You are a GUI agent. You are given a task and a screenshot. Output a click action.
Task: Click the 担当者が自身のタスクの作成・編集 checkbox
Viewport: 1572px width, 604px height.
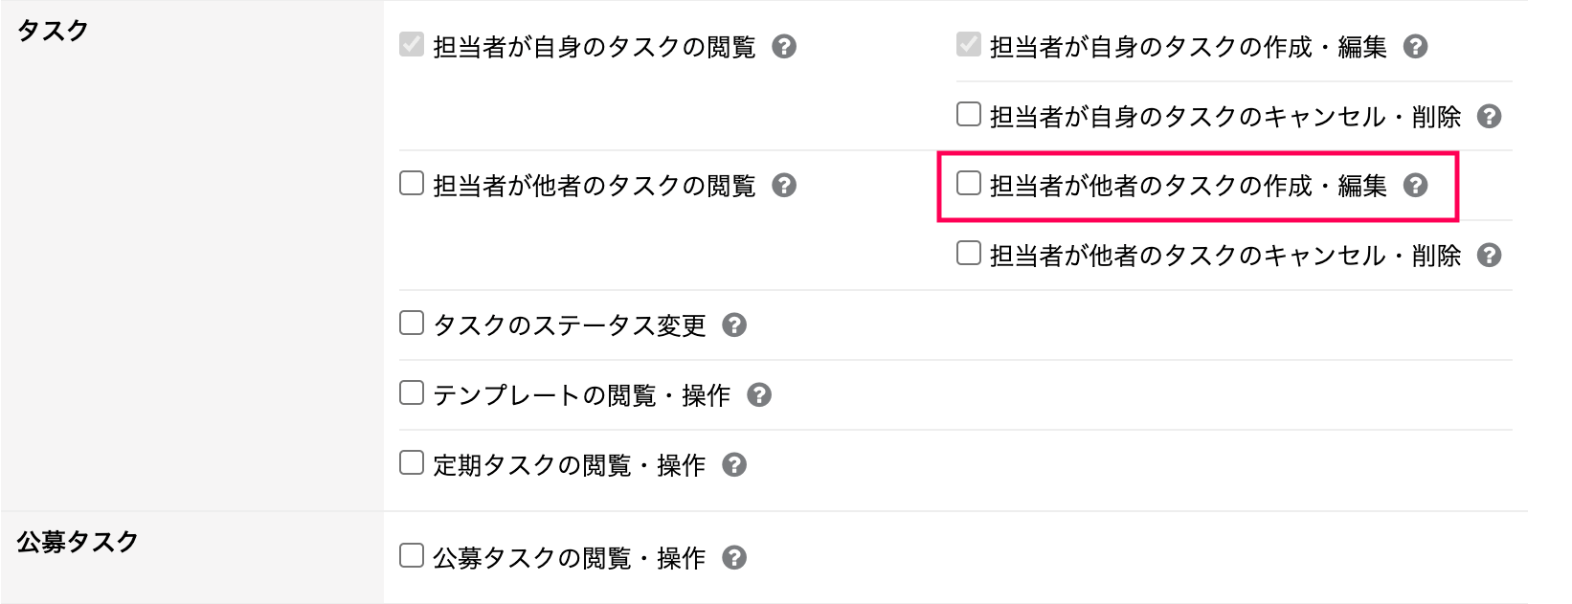[969, 44]
